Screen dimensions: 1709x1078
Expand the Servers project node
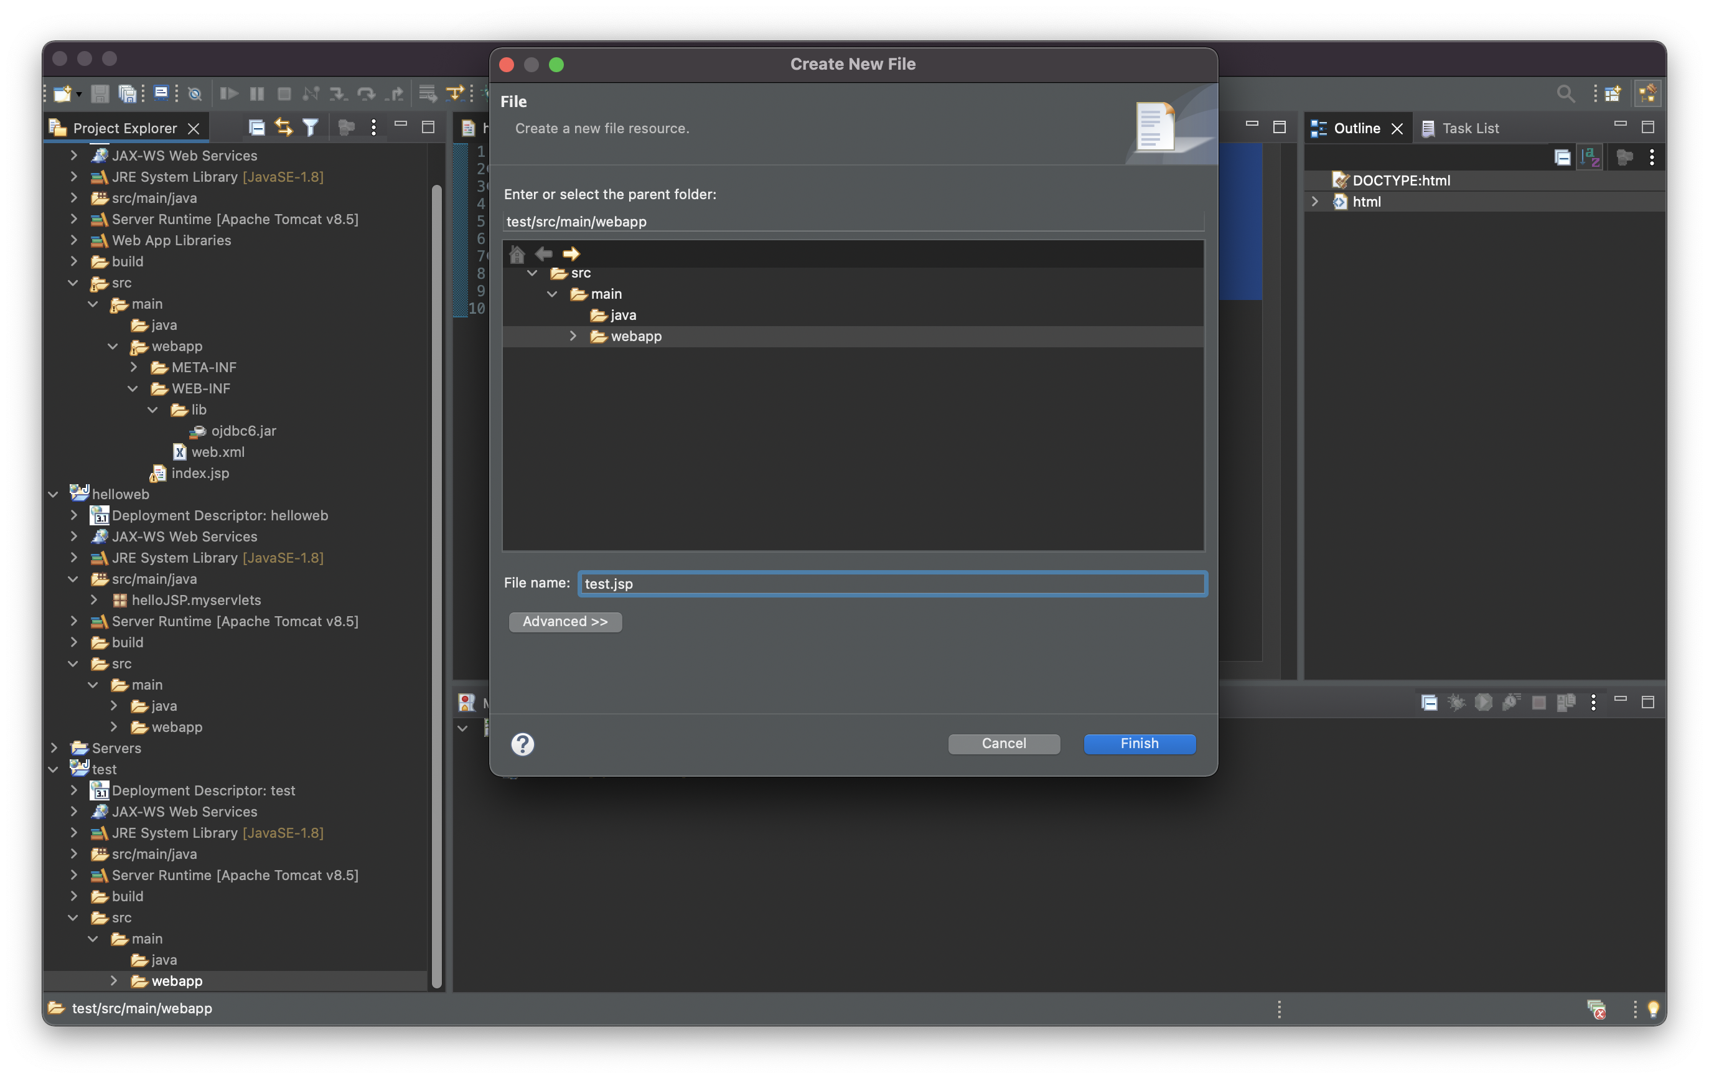coord(54,748)
